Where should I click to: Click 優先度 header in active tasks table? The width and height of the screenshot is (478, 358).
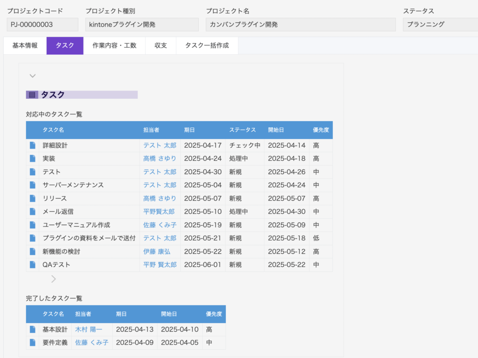(x=321, y=130)
